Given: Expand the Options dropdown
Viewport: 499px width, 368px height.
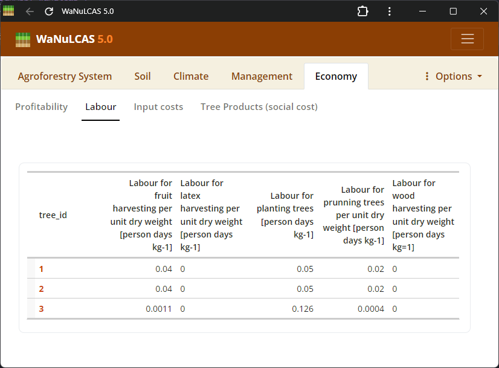Looking at the screenshot, I should click(453, 76).
